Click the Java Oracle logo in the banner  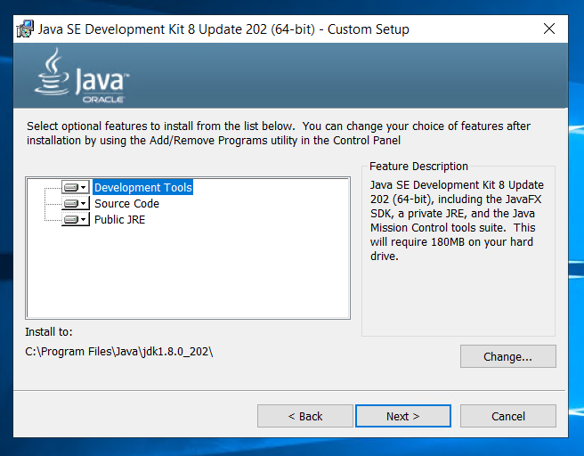click(x=82, y=76)
